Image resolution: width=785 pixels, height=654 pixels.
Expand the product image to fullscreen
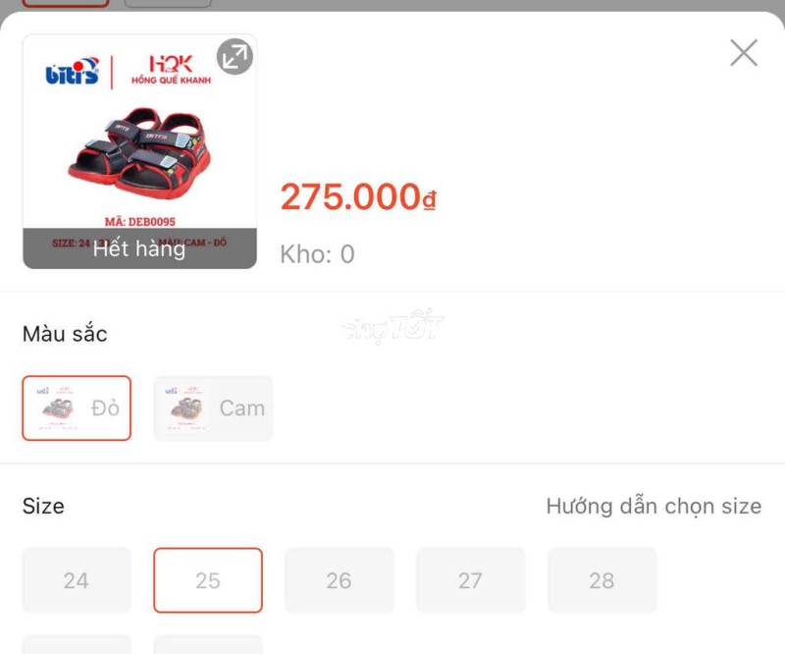pos(235,57)
